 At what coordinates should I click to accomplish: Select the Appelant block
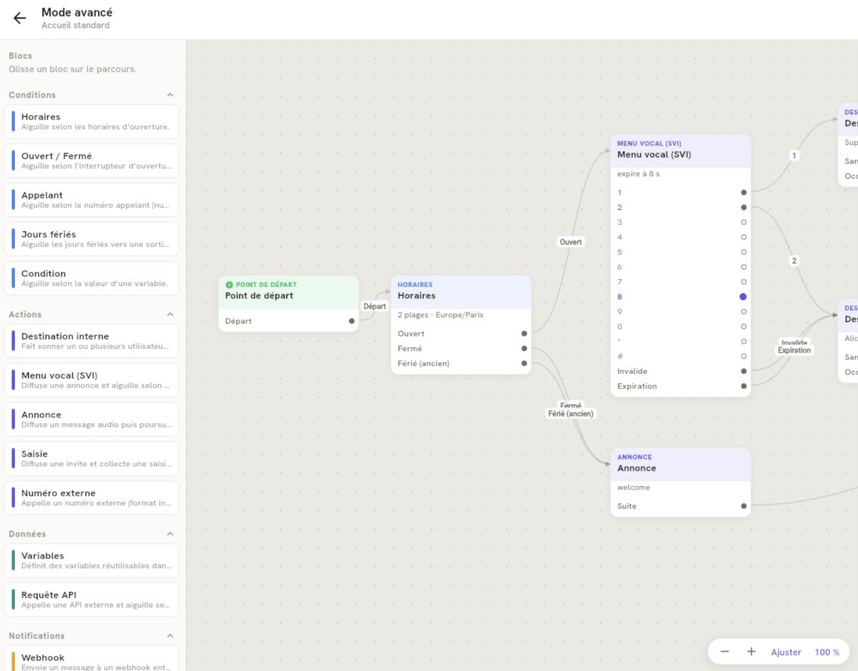[x=92, y=200]
